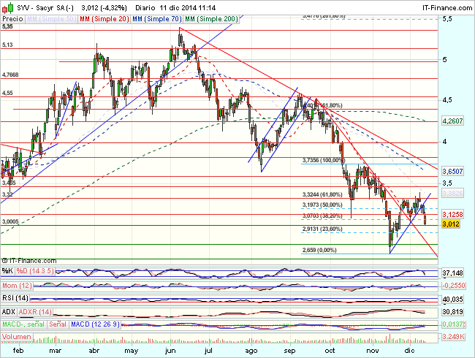Select the MACD (12 26 9) label
The width and height of the screenshot is (475, 358).
pos(95,324)
